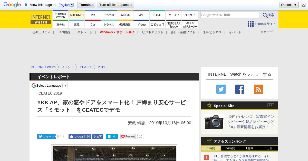Viewport: 308px width, 161px height.
Task: Go to 仕事/ビジネス category
Action: click(212, 32)
